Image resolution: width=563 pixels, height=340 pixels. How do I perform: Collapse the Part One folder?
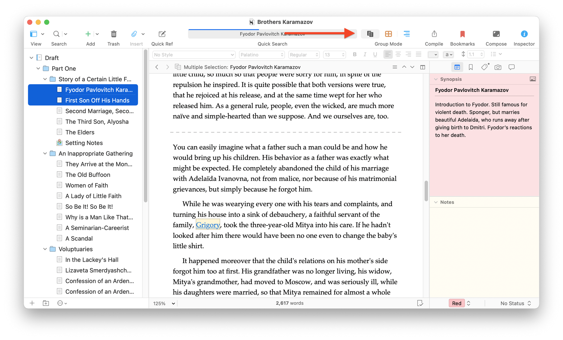click(38, 68)
